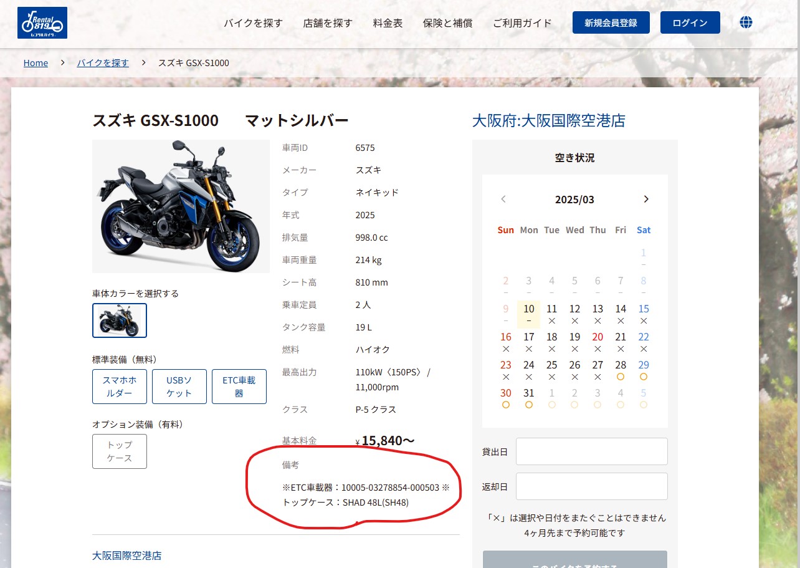Select トップケース paid option
The width and height of the screenshot is (800, 568).
click(x=120, y=451)
